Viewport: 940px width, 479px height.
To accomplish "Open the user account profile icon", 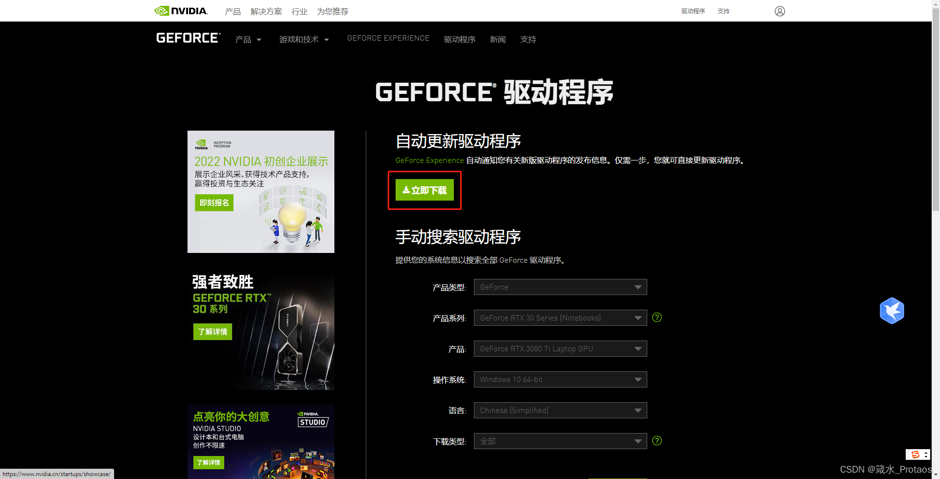I will (x=780, y=11).
